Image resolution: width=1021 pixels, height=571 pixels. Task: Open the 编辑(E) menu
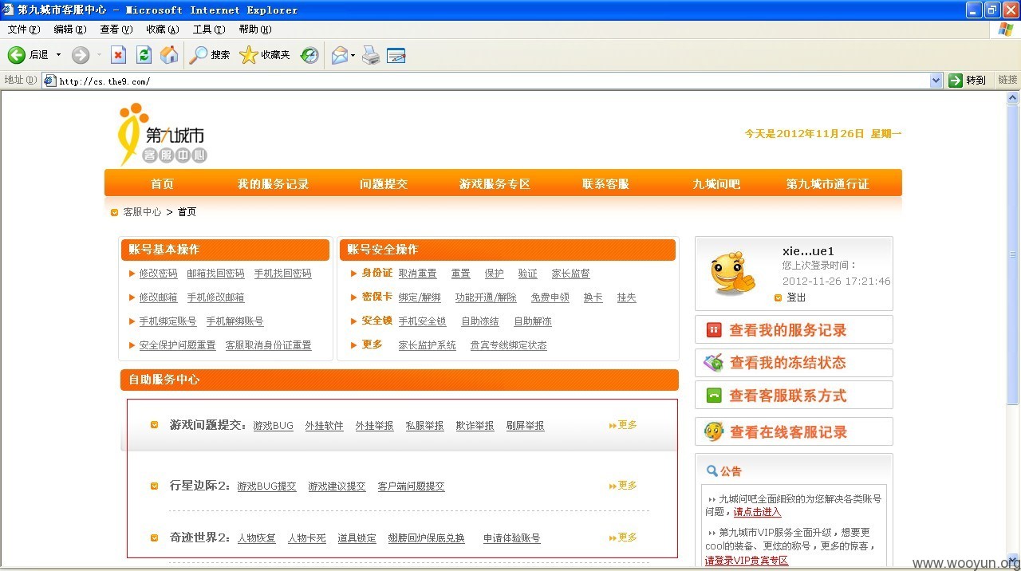tap(70, 30)
